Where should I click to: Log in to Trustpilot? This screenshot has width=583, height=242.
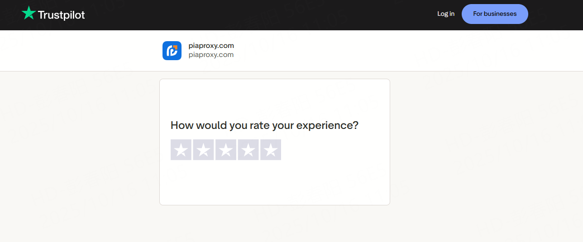[445, 14]
